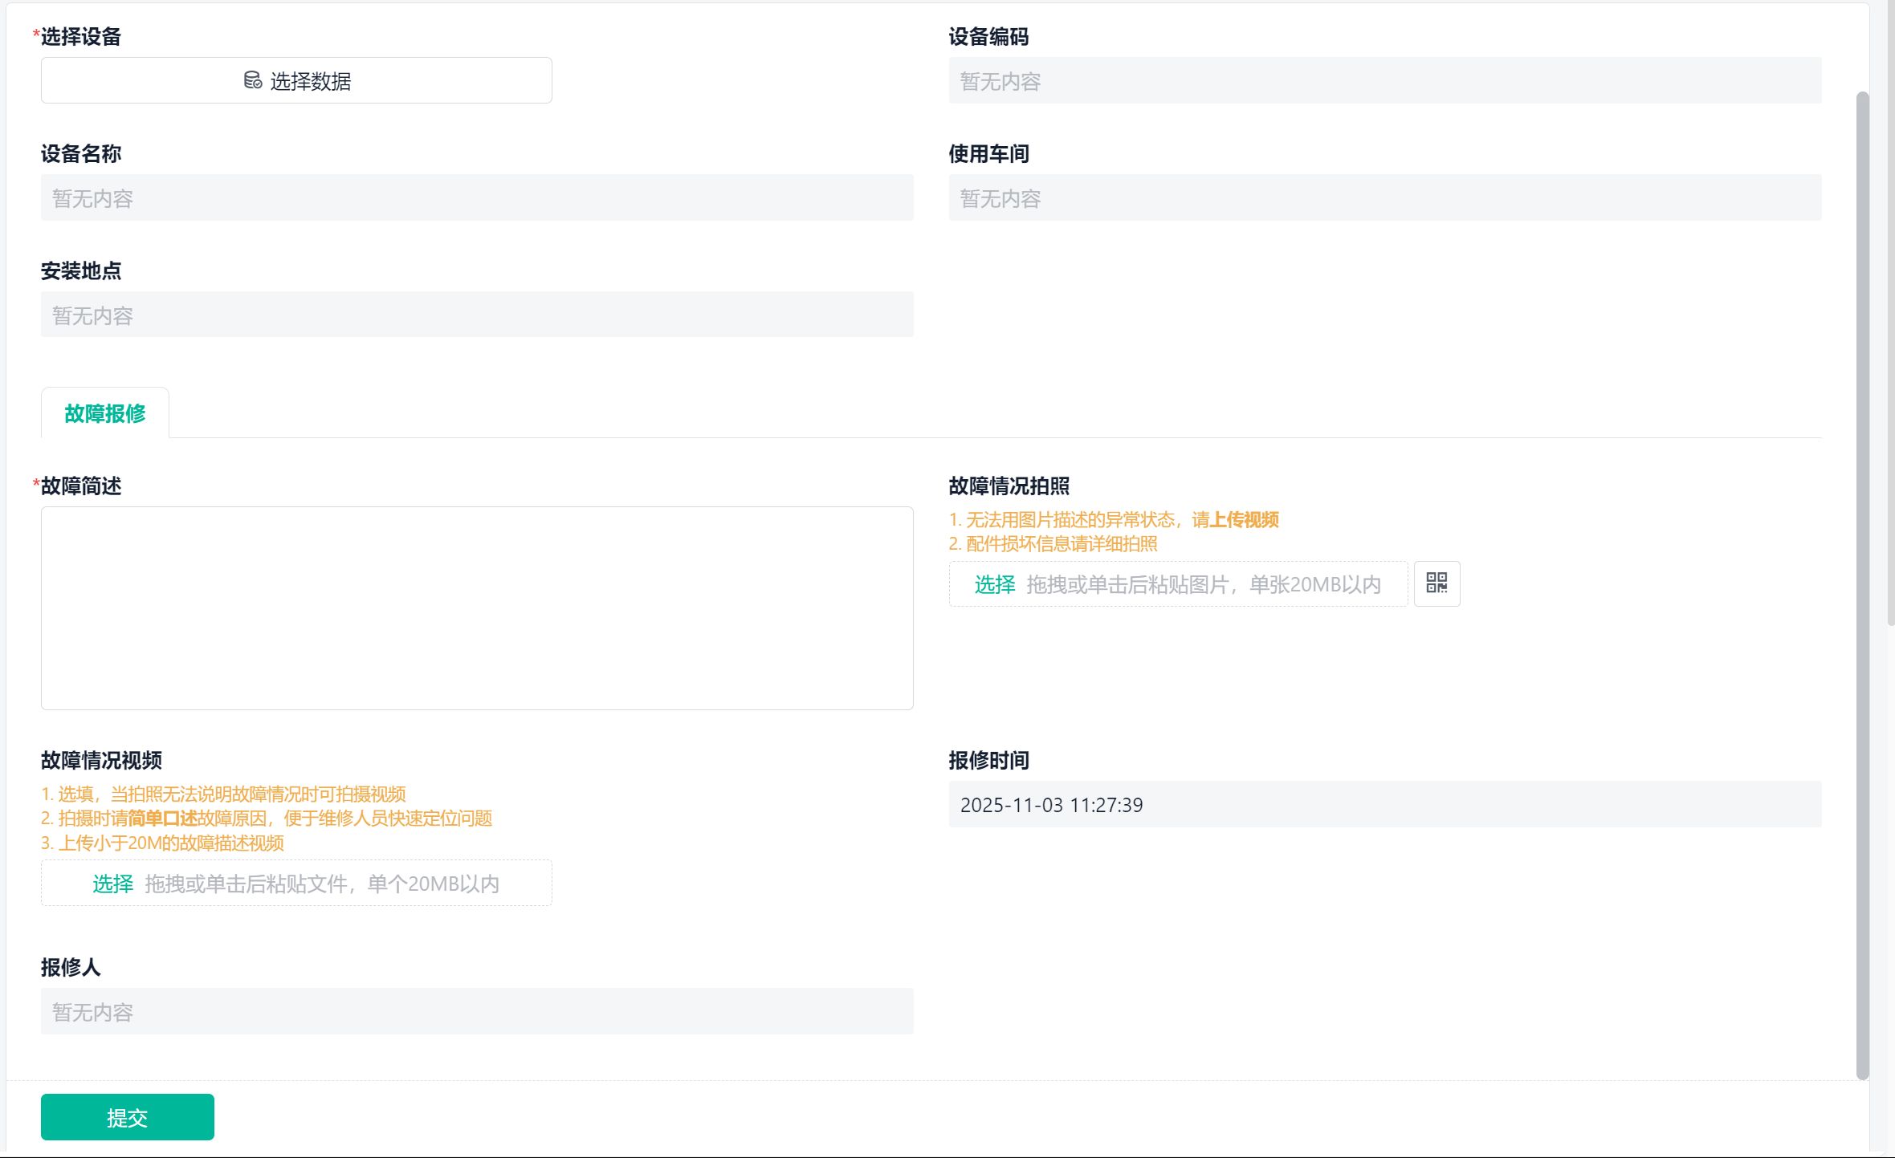
Task: Click the 选择设备 required field label
Action: (80, 36)
